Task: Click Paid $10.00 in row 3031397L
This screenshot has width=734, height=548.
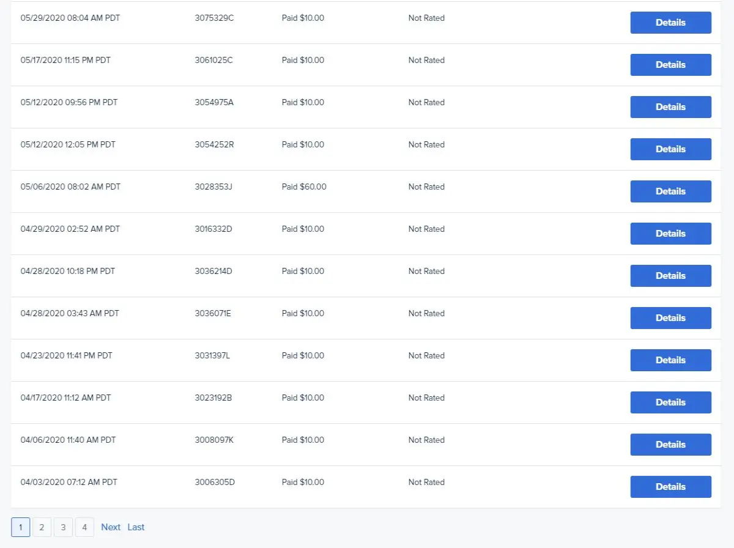Action: 303,356
